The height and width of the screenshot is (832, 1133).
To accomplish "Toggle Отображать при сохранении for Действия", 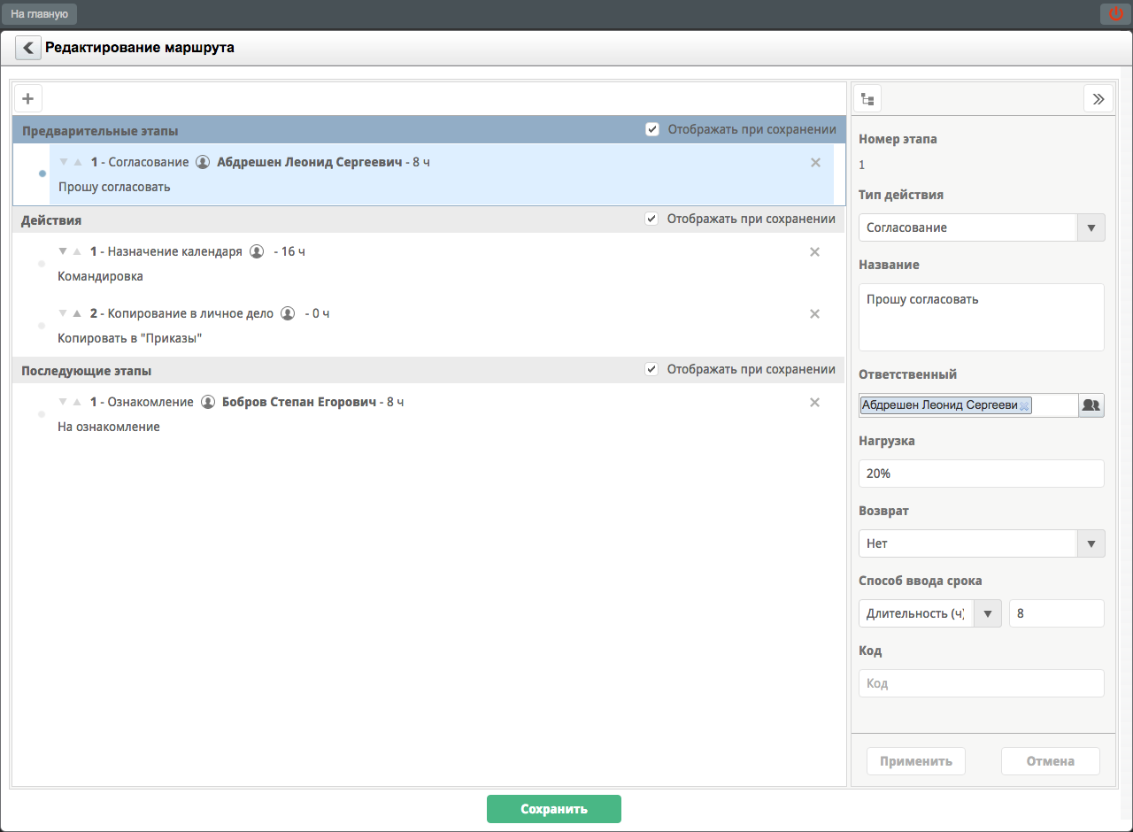I will (x=652, y=219).
